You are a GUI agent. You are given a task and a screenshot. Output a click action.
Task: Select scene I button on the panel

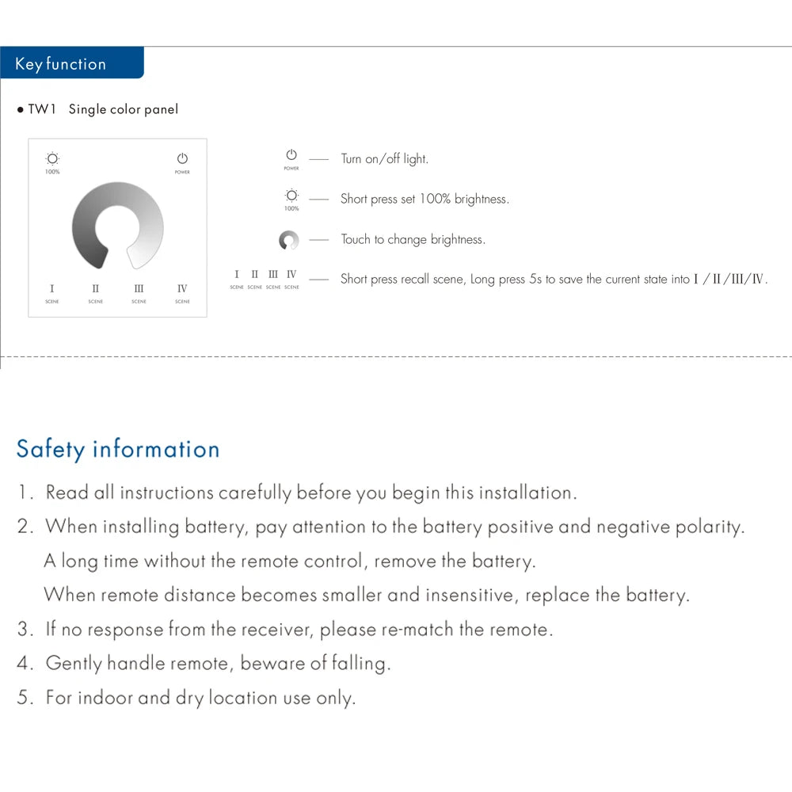coord(51,294)
